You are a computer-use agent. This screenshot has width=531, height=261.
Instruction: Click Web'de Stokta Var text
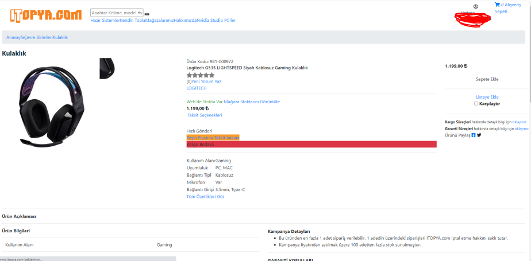click(205, 102)
